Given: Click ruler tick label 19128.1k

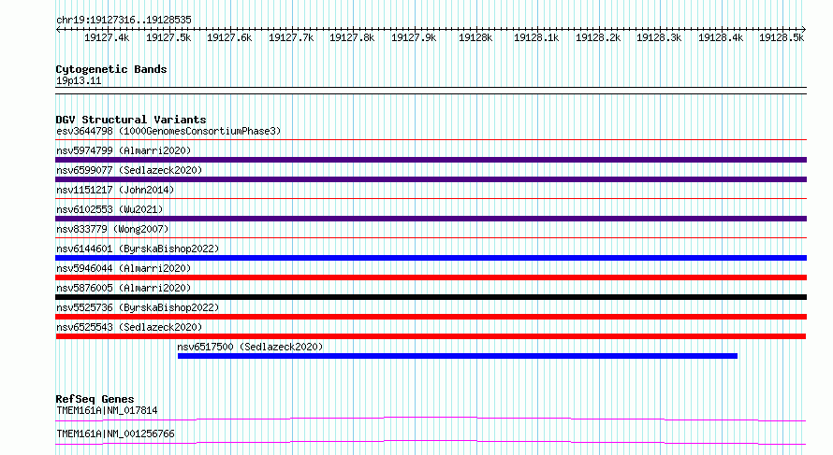Looking at the screenshot, I should click(x=536, y=37).
